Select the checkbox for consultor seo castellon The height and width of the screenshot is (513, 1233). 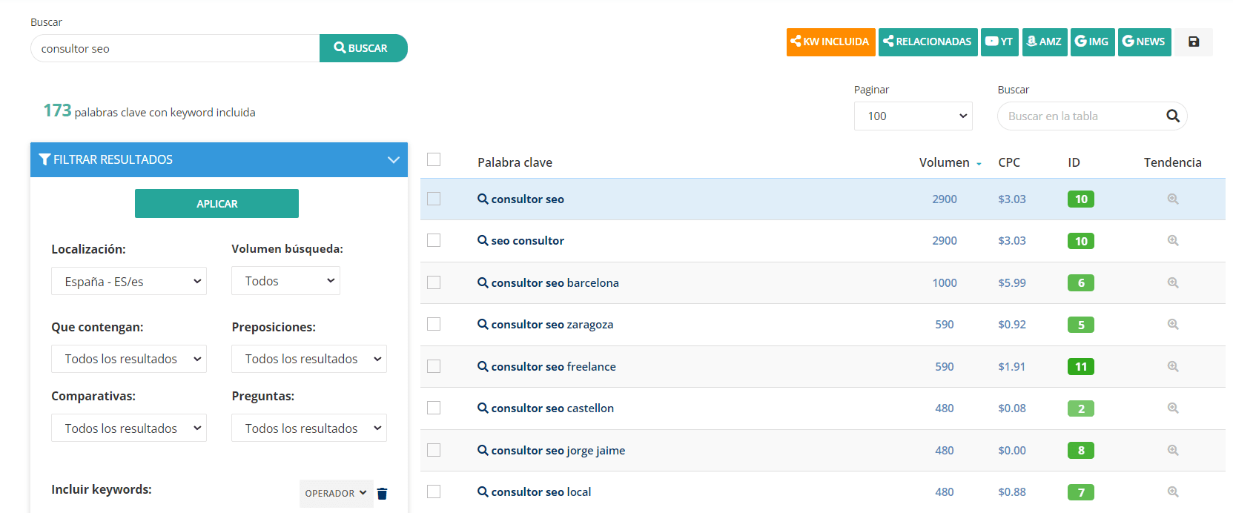(434, 408)
